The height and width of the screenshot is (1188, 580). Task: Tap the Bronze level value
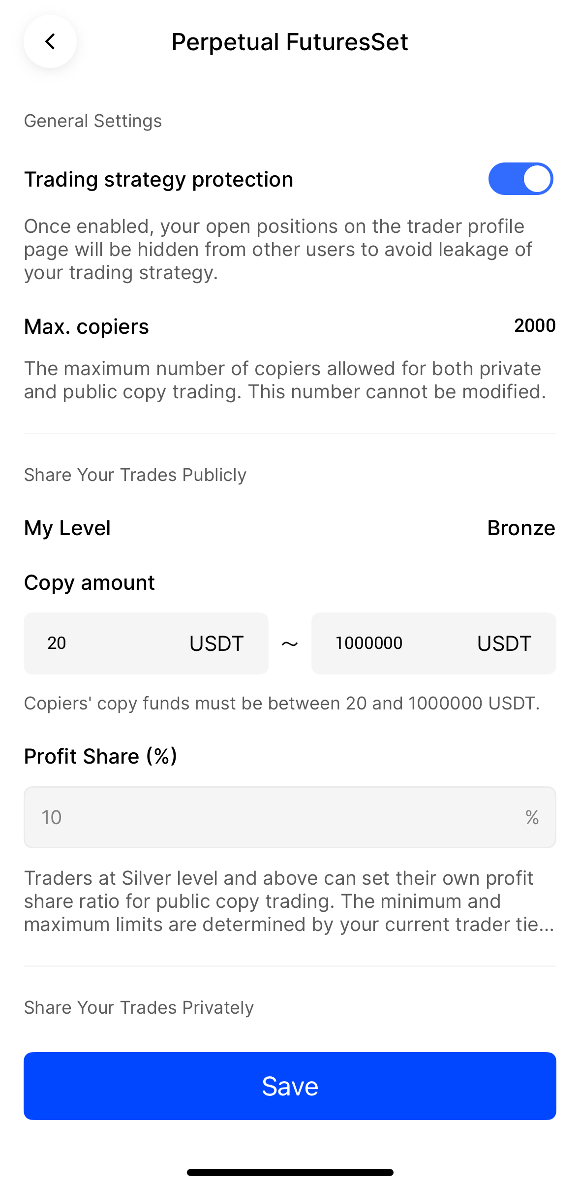coord(521,528)
